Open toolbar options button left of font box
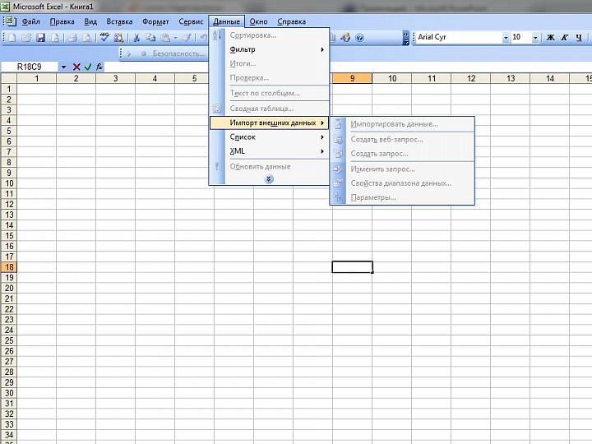Screen dimensions: 592x444 tap(406, 37)
